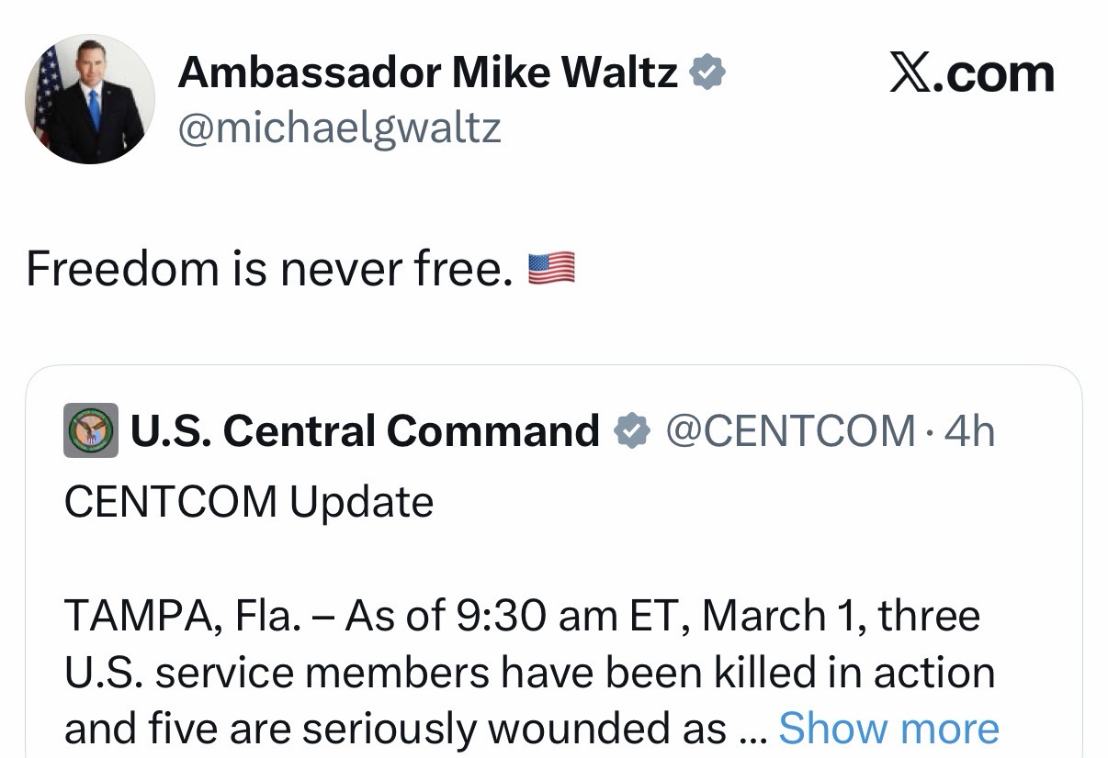Click the American flag emoji in post
The height and width of the screenshot is (758, 1108).
551,267
